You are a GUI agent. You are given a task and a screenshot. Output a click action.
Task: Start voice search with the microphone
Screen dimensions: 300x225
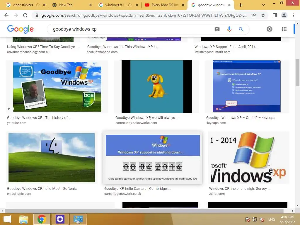[x=229, y=29]
